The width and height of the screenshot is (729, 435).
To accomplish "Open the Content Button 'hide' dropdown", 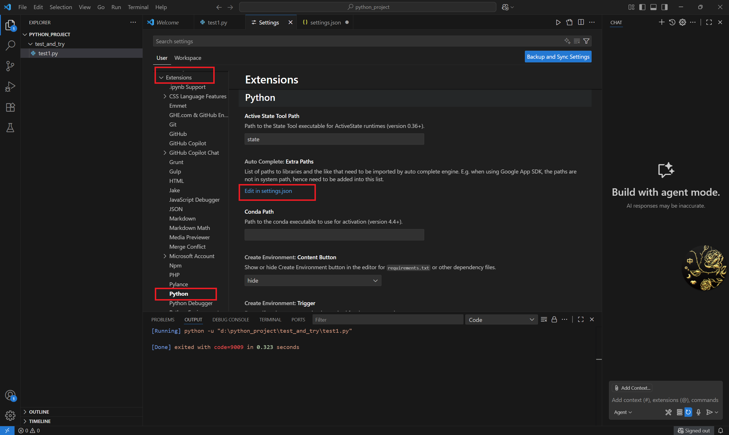I will click(312, 281).
